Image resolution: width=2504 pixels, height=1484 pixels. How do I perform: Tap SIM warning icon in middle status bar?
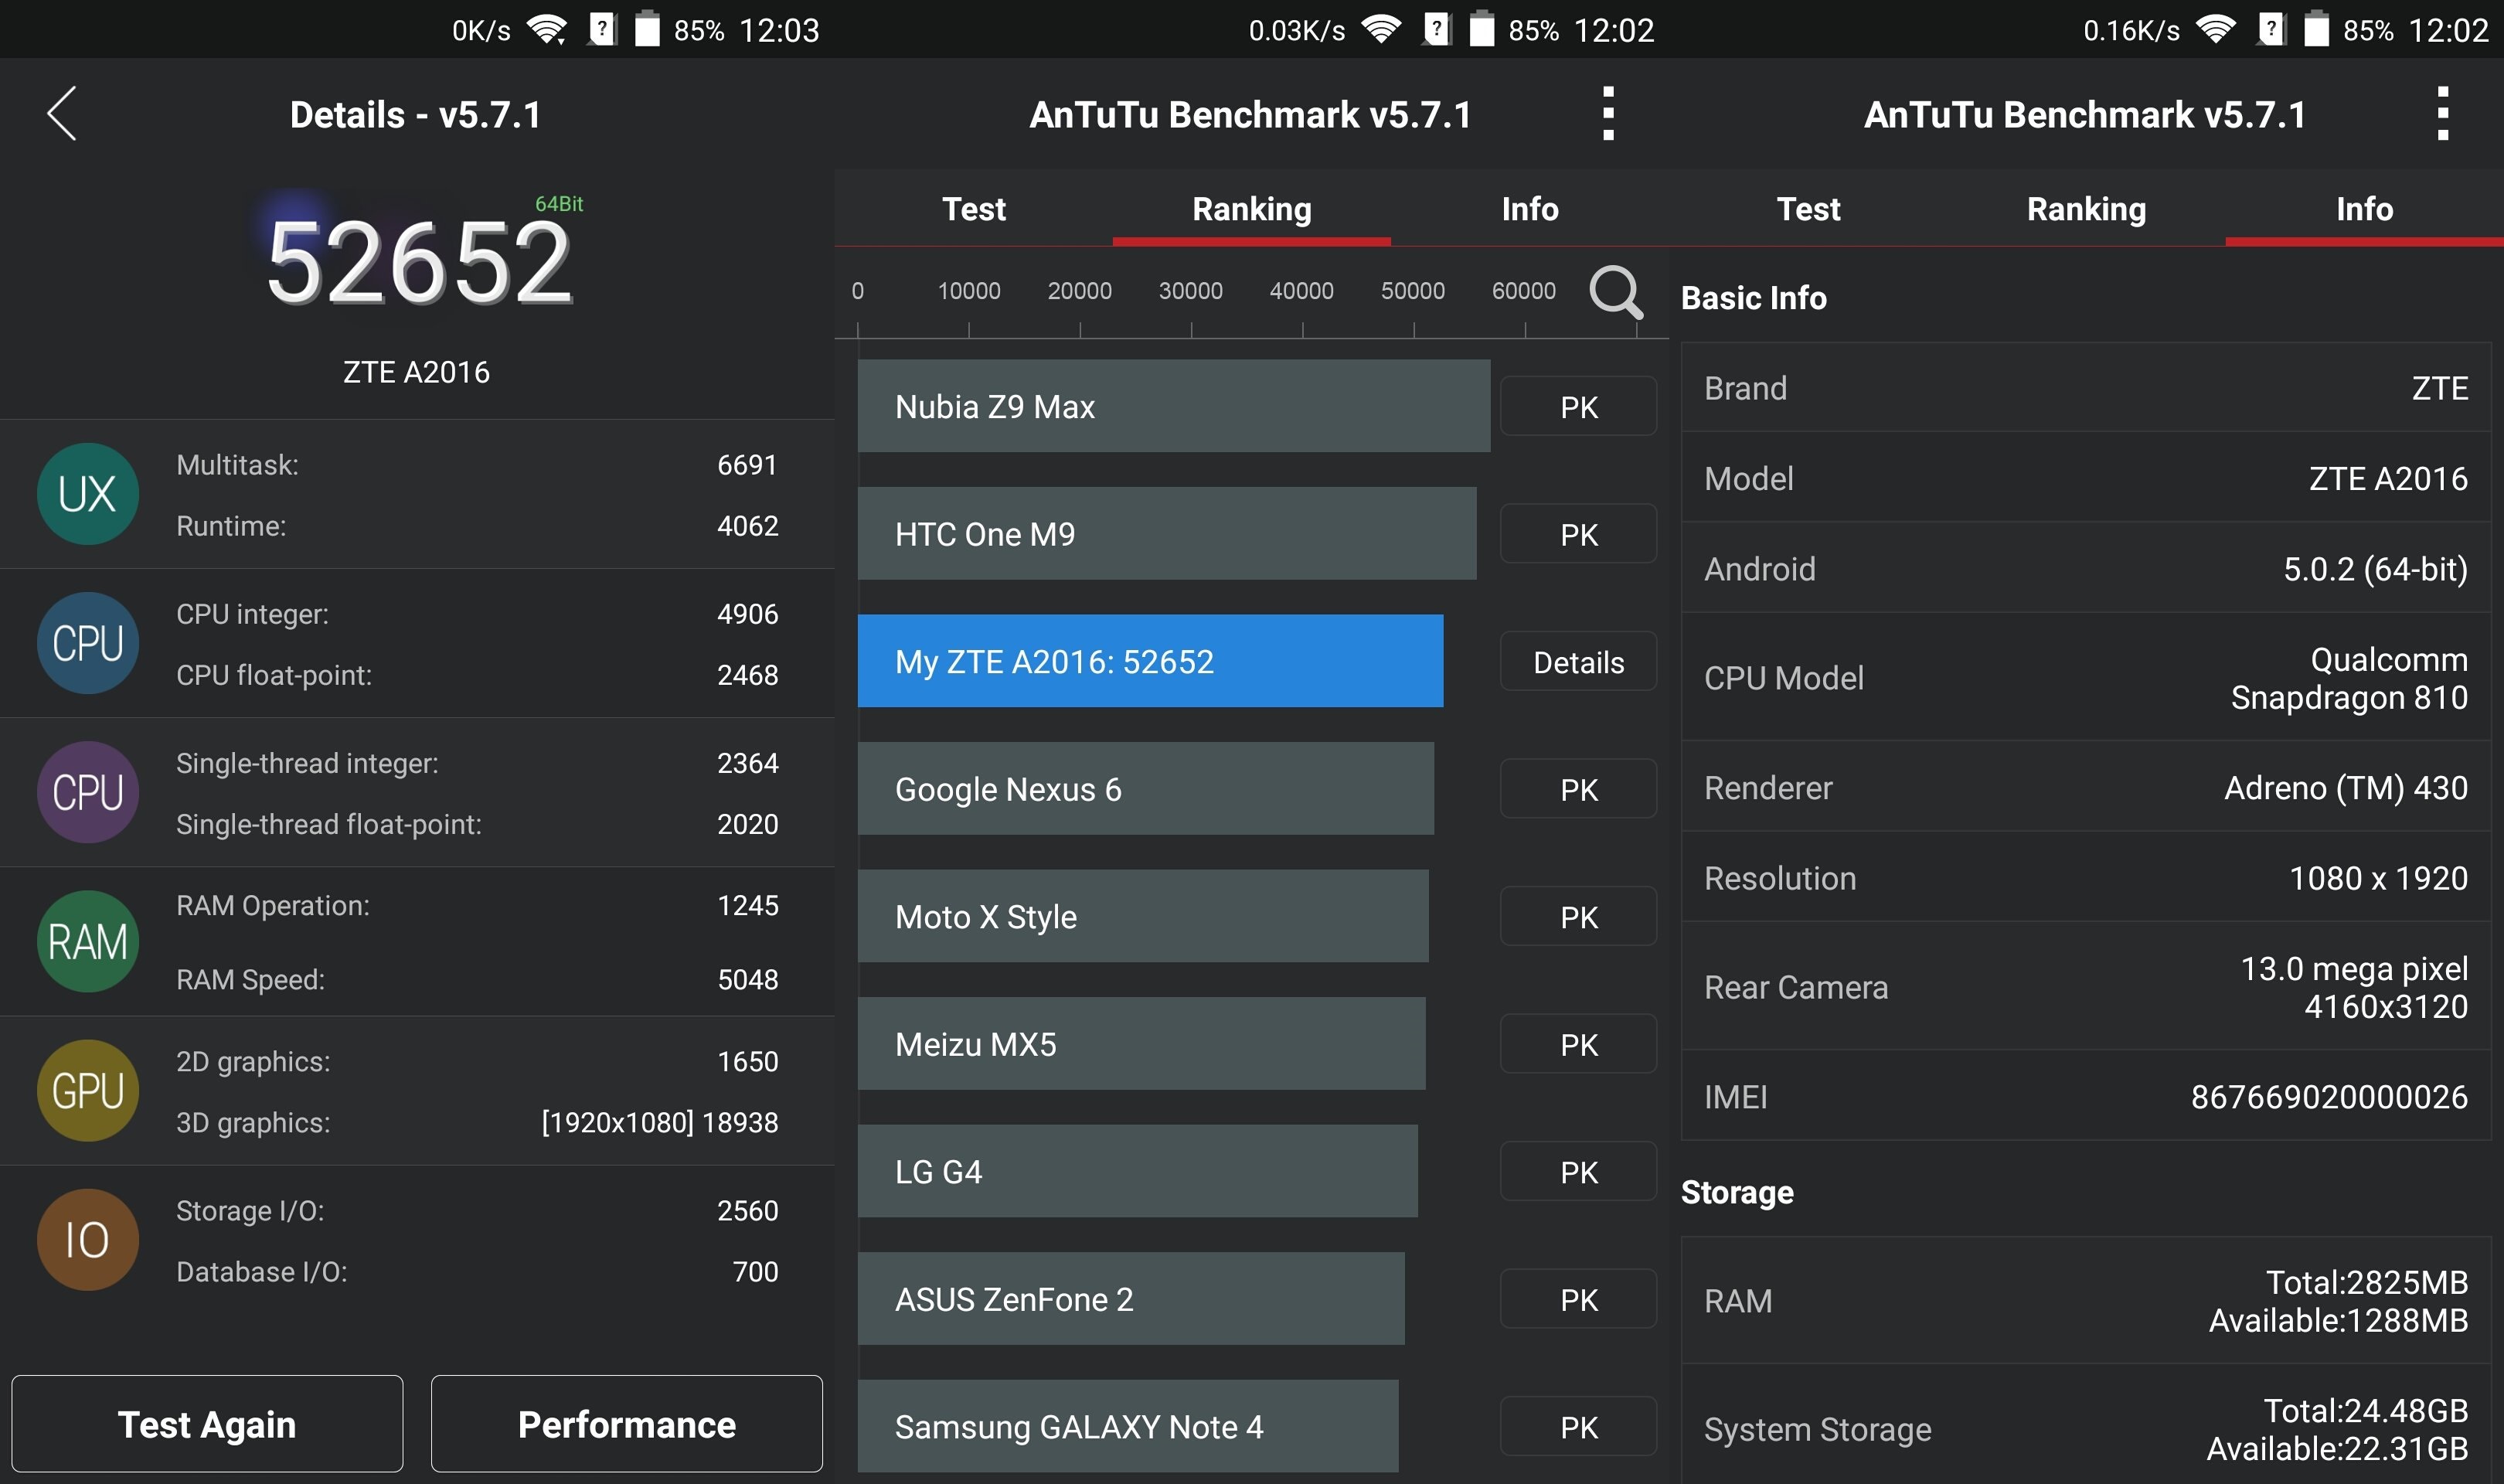tap(1437, 30)
